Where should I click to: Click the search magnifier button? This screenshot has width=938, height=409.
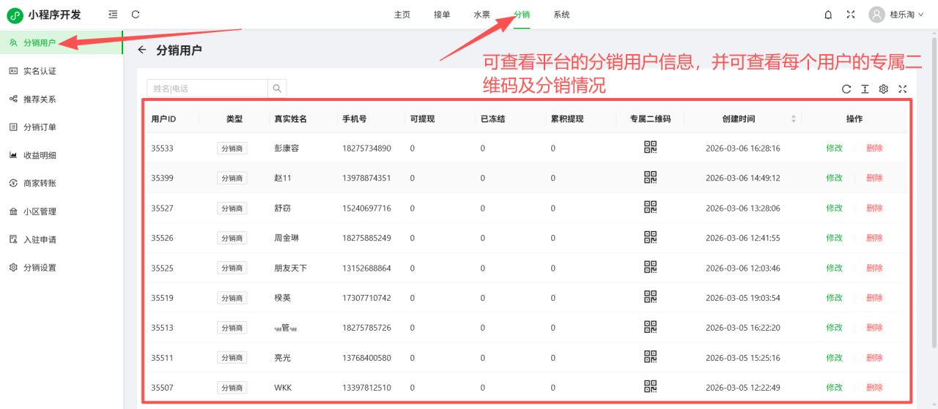[x=277, y=89]
